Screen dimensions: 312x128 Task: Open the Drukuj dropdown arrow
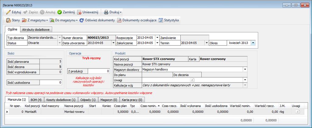[121, 12]
